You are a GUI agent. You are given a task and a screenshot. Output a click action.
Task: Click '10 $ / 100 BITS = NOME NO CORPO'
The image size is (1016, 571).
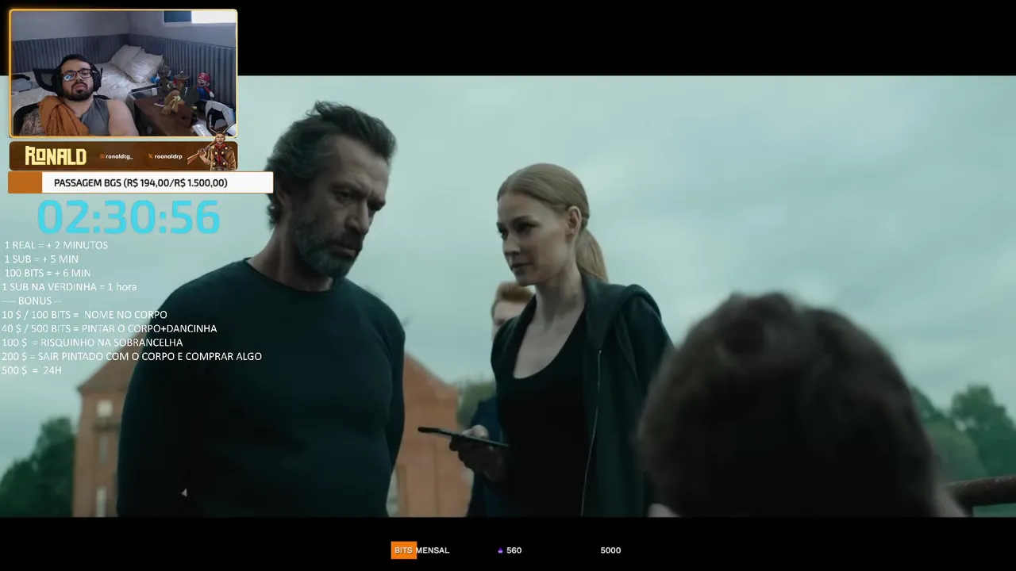(84, 315)
